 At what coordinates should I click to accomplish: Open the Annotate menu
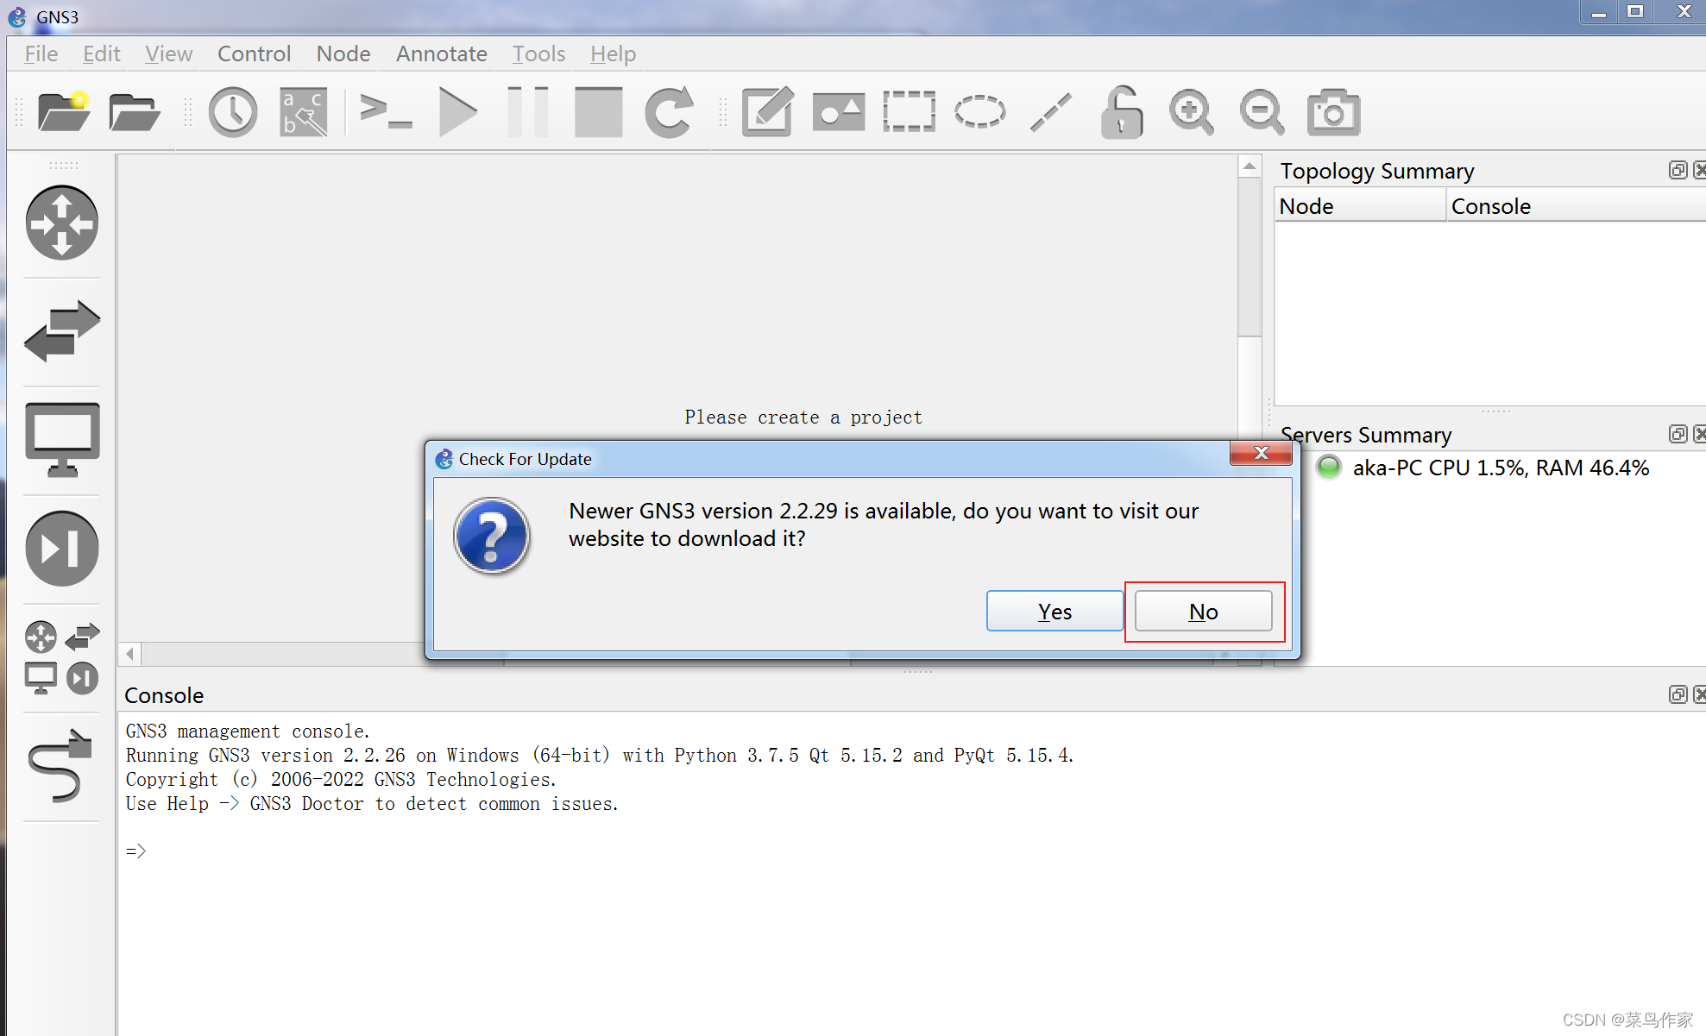pyautogui.click(x=441, y=53)
